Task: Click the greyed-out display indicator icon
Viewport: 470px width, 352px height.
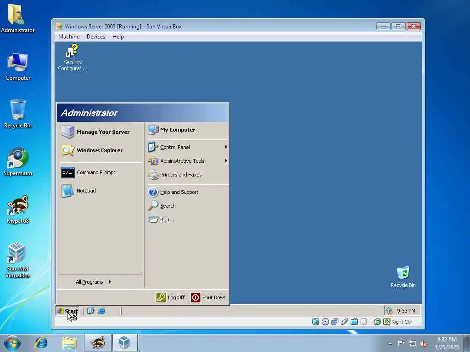Action: tap(364, 322)
